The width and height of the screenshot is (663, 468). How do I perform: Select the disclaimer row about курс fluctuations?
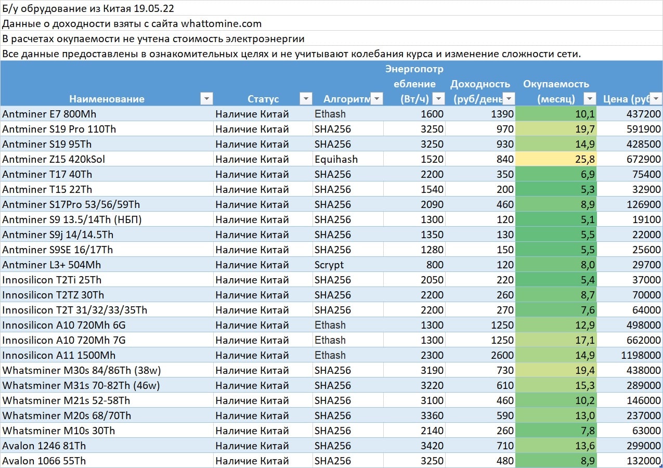point(331,54)
